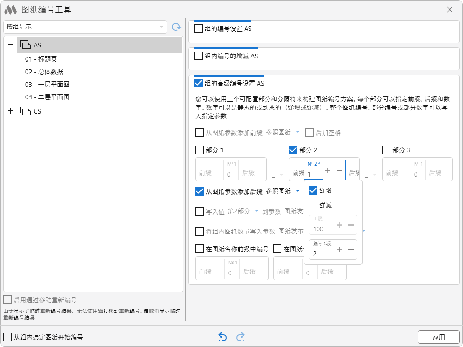Check 从組内选定图纸开始编号 option
Viewport: 463px width, 347px height.
pos(7,337)
